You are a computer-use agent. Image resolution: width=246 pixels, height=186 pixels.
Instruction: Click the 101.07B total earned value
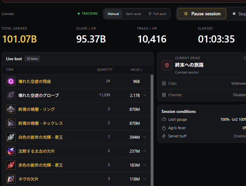[x=19, y=39]
